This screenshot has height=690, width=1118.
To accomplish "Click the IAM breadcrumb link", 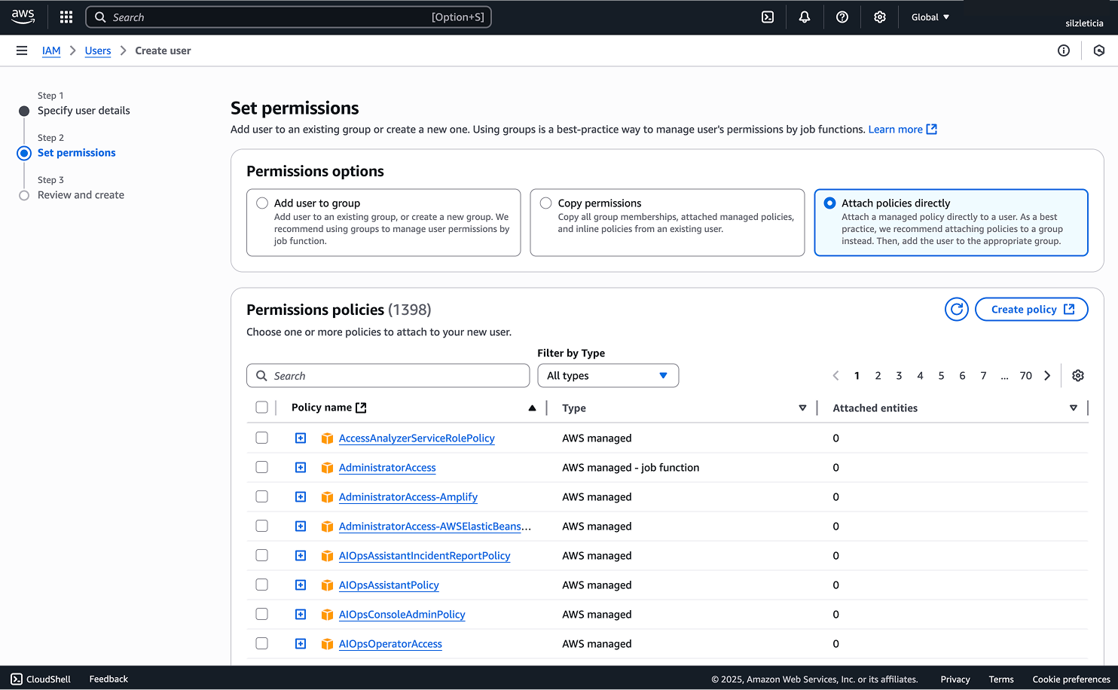I will [x=51, y=50].
